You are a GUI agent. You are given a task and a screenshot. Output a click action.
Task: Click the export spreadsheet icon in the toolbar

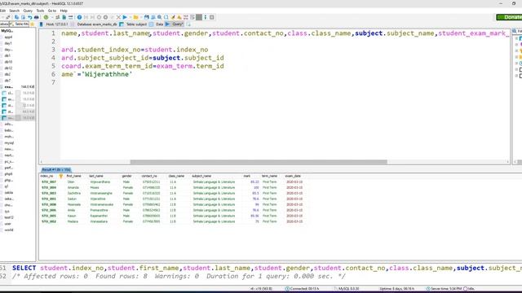point(64,17)
